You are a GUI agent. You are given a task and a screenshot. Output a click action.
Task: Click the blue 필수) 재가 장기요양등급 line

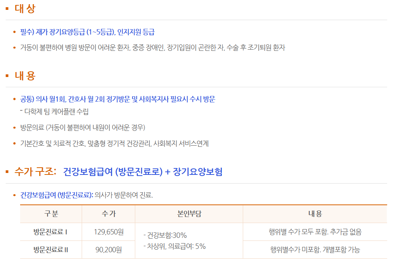[87, 32]
